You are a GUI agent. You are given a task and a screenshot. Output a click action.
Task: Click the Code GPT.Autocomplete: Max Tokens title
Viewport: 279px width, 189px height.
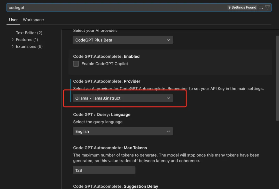pos(110,148)
